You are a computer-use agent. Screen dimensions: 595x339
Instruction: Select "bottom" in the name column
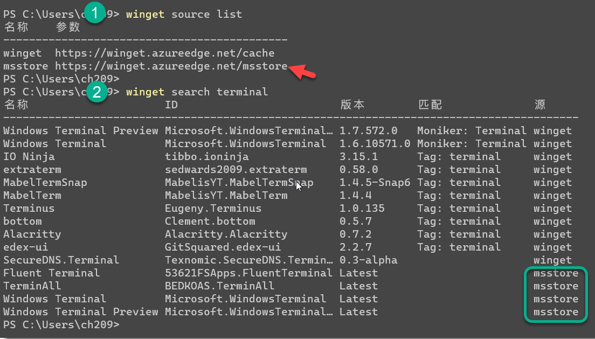(23, 222)
